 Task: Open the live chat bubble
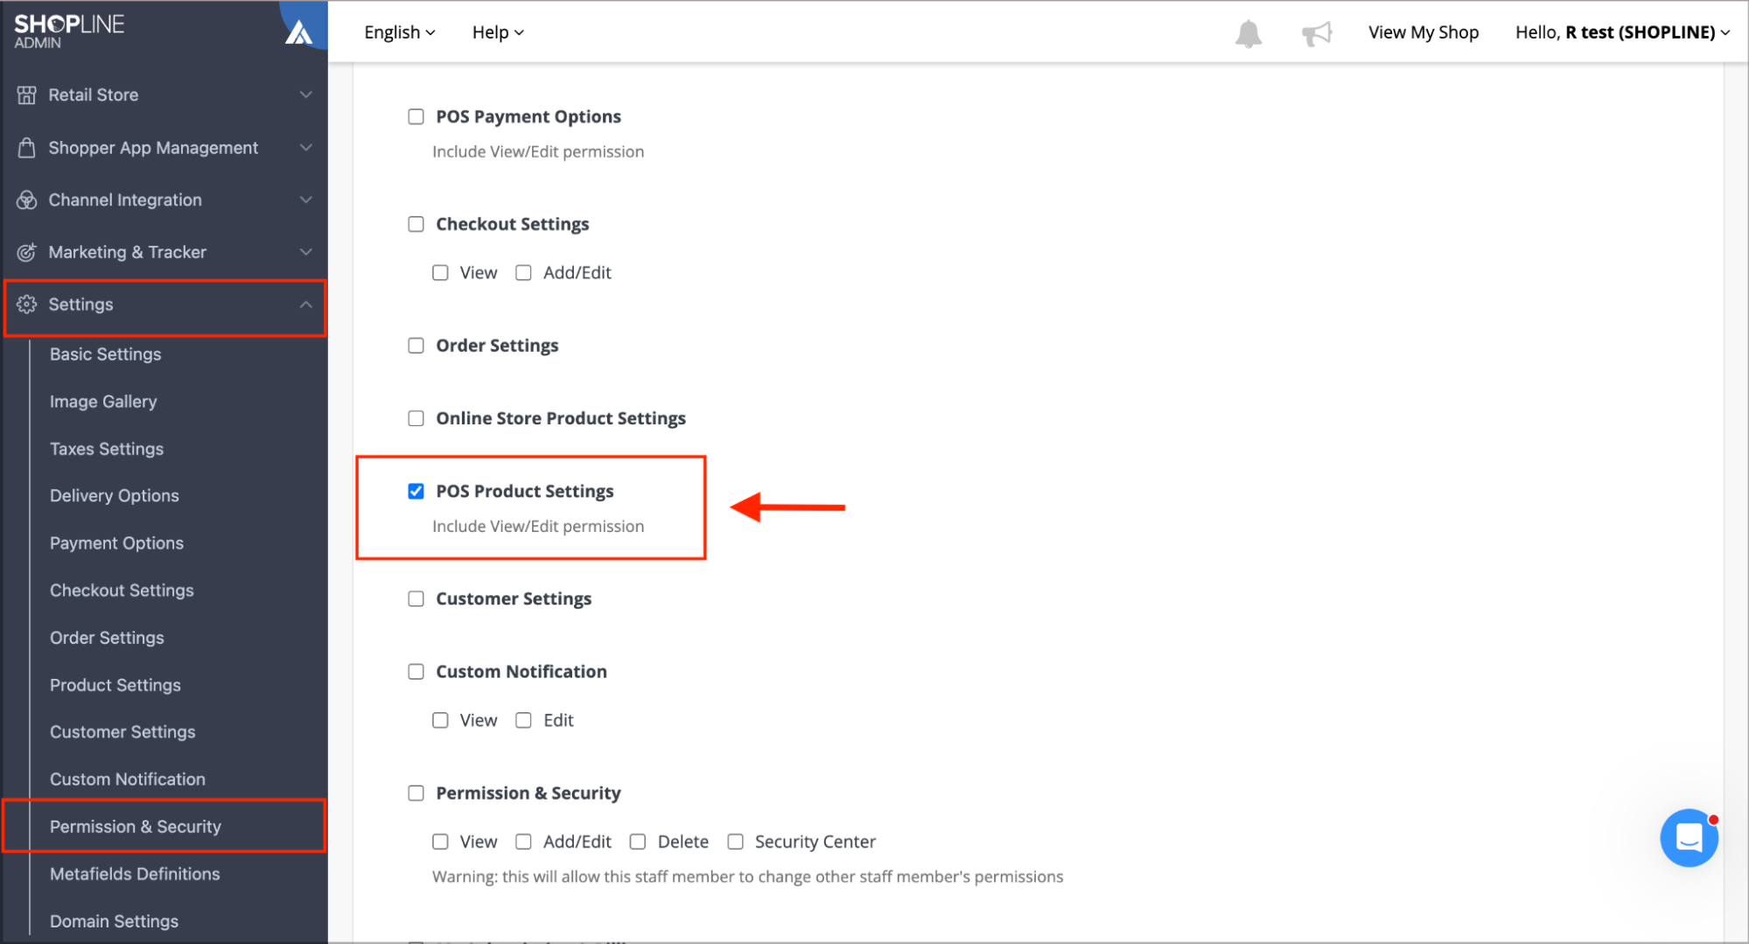click(1689, 837)
